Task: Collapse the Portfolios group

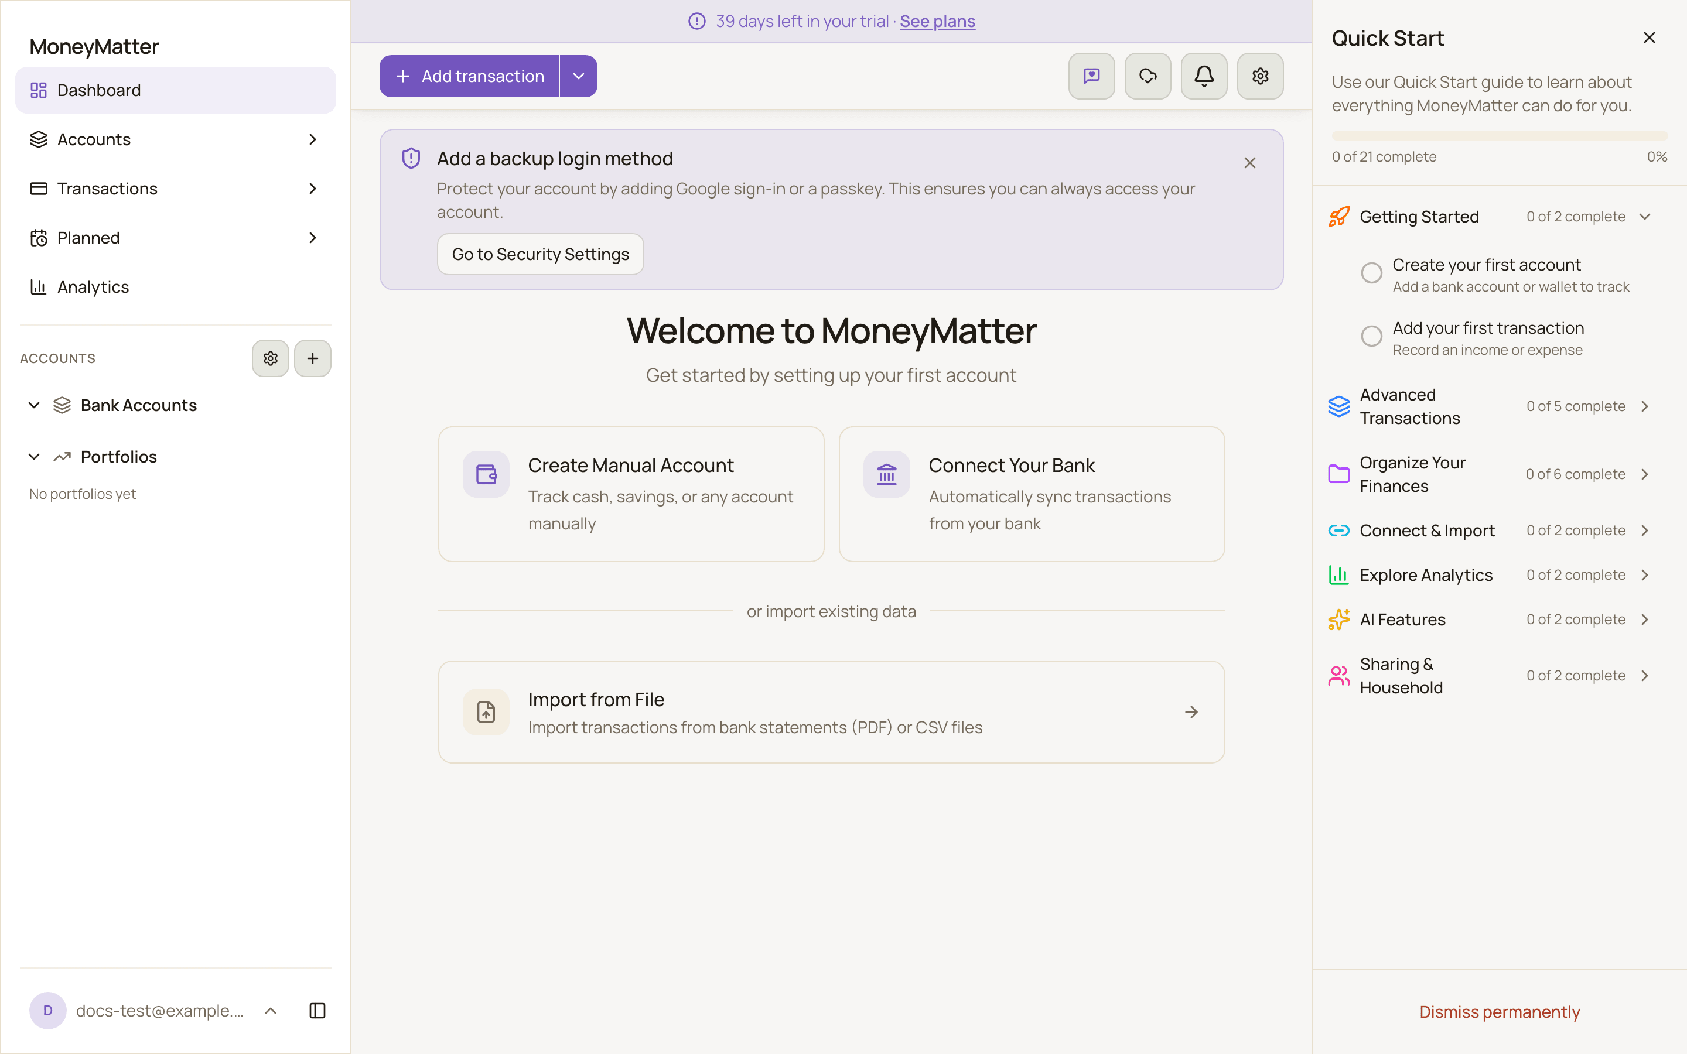Action: coord(33,457)
